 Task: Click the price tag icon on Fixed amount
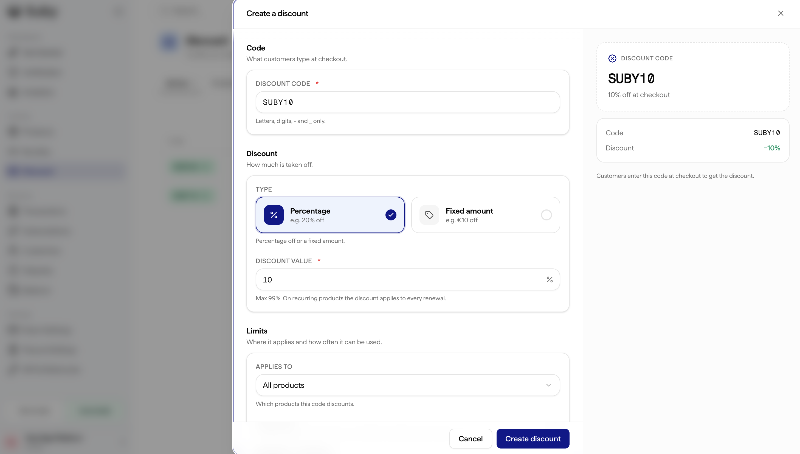click(429, 215)
